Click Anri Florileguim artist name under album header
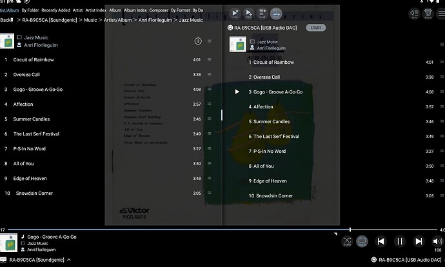 click(41, 45)
